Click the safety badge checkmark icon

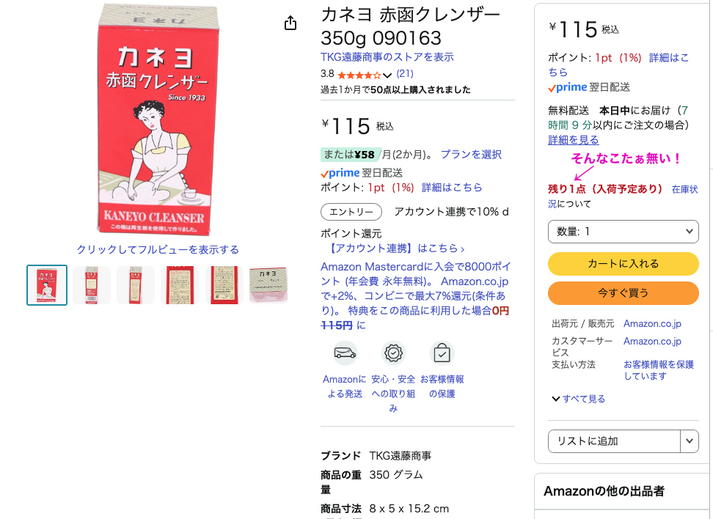click(x=393, y=353)
